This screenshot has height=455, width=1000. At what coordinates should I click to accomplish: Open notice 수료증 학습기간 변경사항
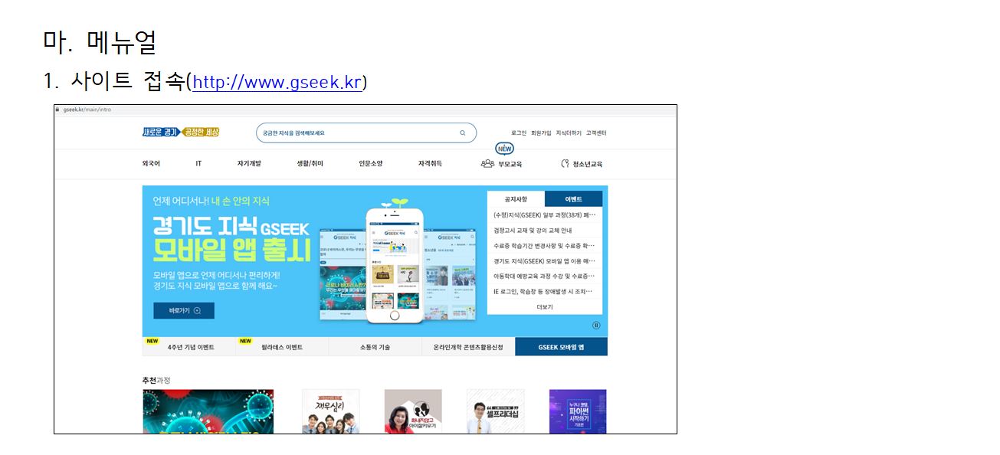click(x=544, y=246)
